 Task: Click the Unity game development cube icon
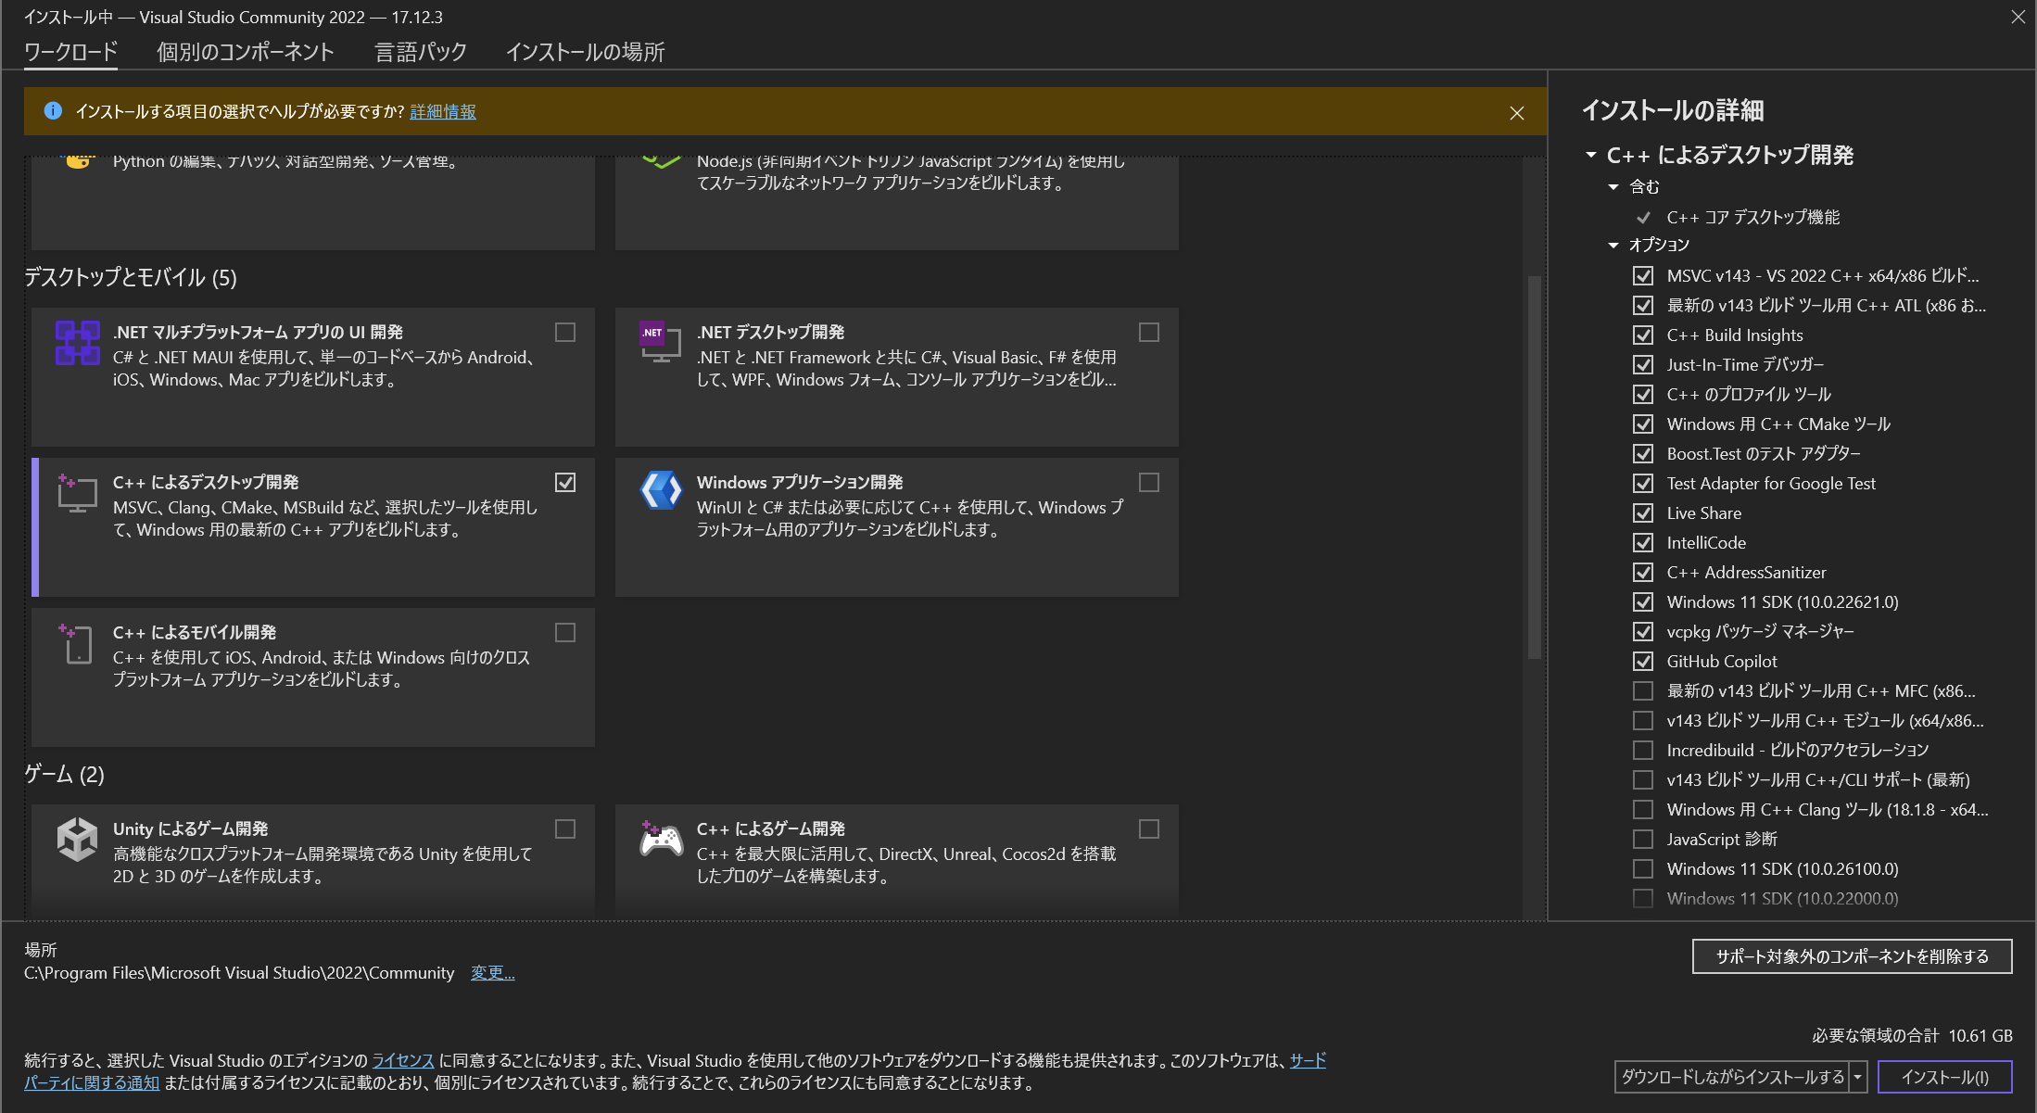tap(77, 840)
